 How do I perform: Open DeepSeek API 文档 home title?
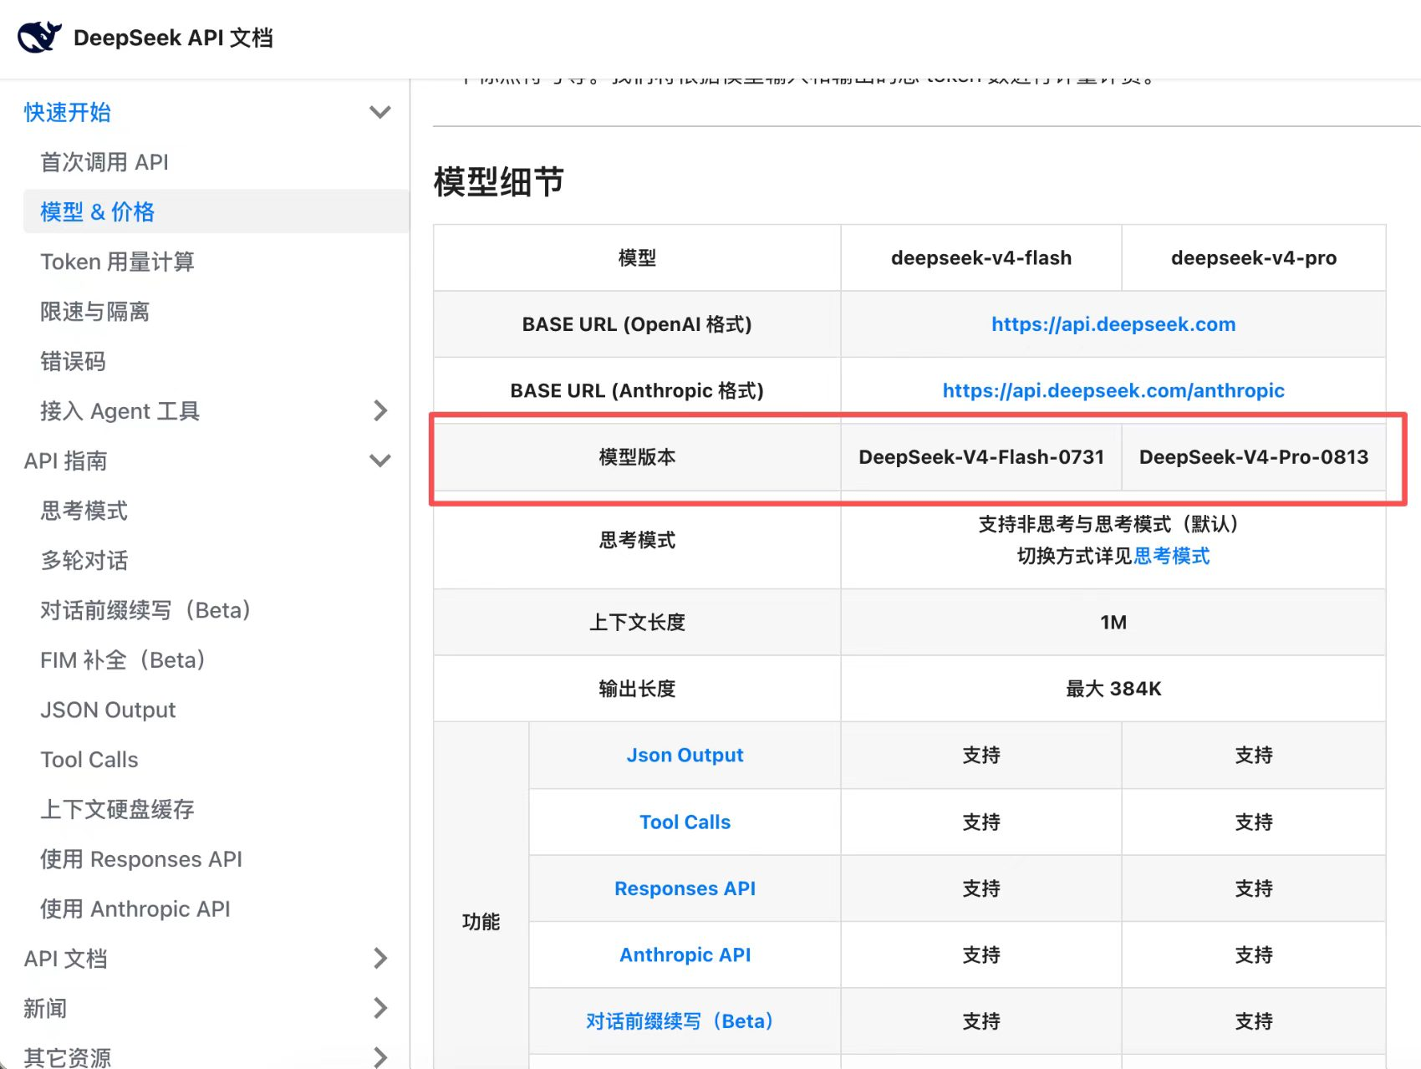173,38
